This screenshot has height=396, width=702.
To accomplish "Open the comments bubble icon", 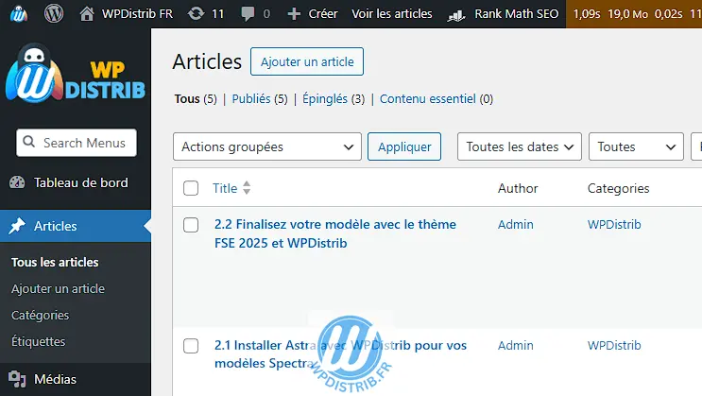I will (248, 14).
